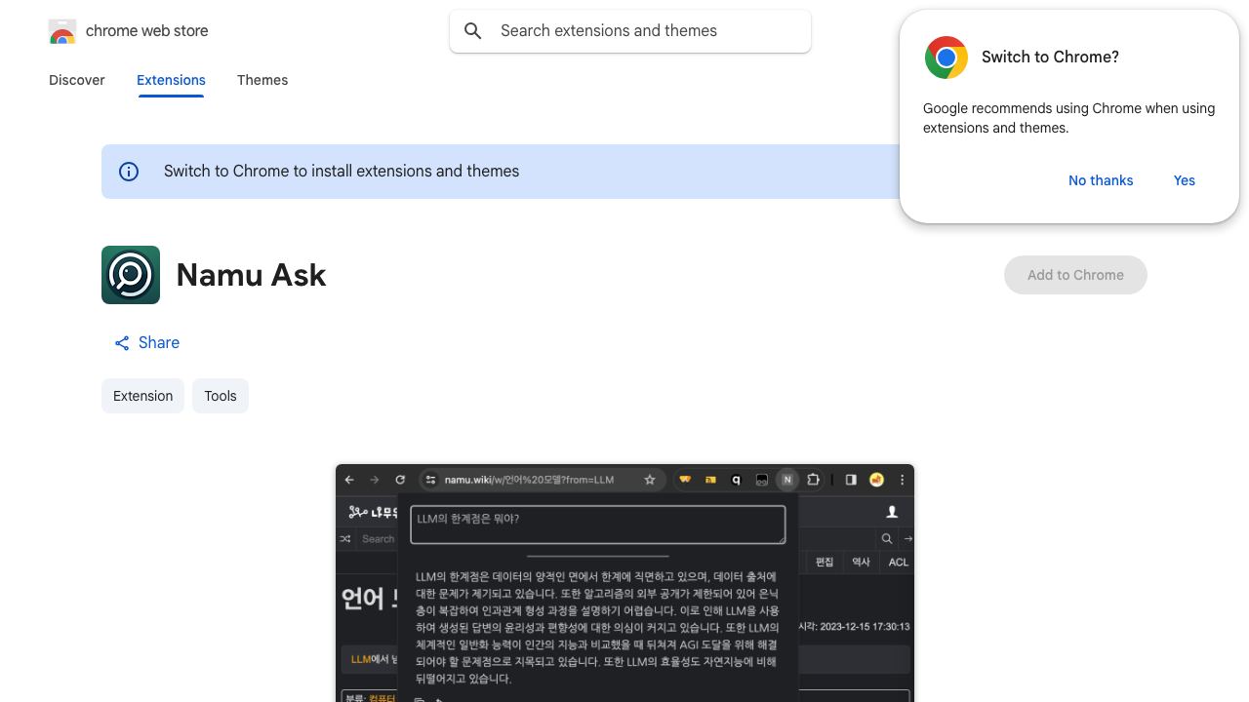This screenshot has width=1249, height=702.
Task: Click the puzzle extensions icon in the screenshot
Action: (813, 480)
